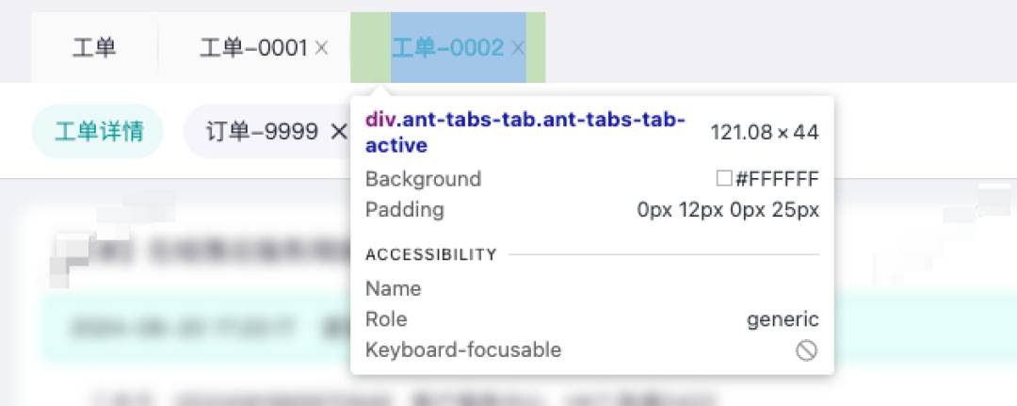Click the #FFFFFF background color swatch
Viewport: 1017px width, 406px height.
coord(724,178)
